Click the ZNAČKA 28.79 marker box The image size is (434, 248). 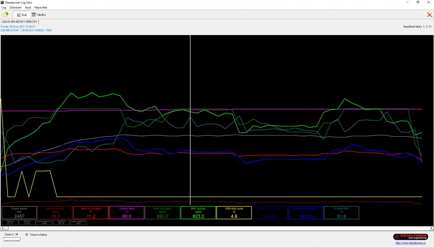click(61, 222)
